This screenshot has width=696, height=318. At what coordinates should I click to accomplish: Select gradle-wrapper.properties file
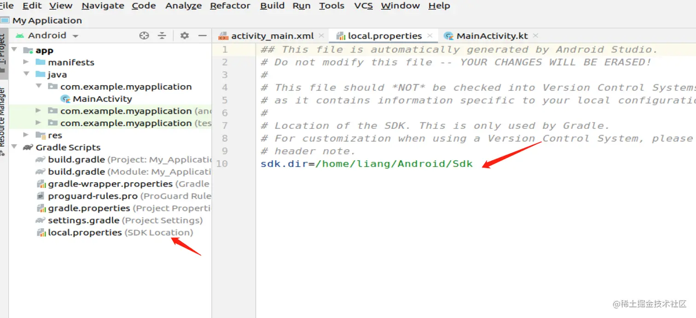pyautogui.click(x=123, y=184)
